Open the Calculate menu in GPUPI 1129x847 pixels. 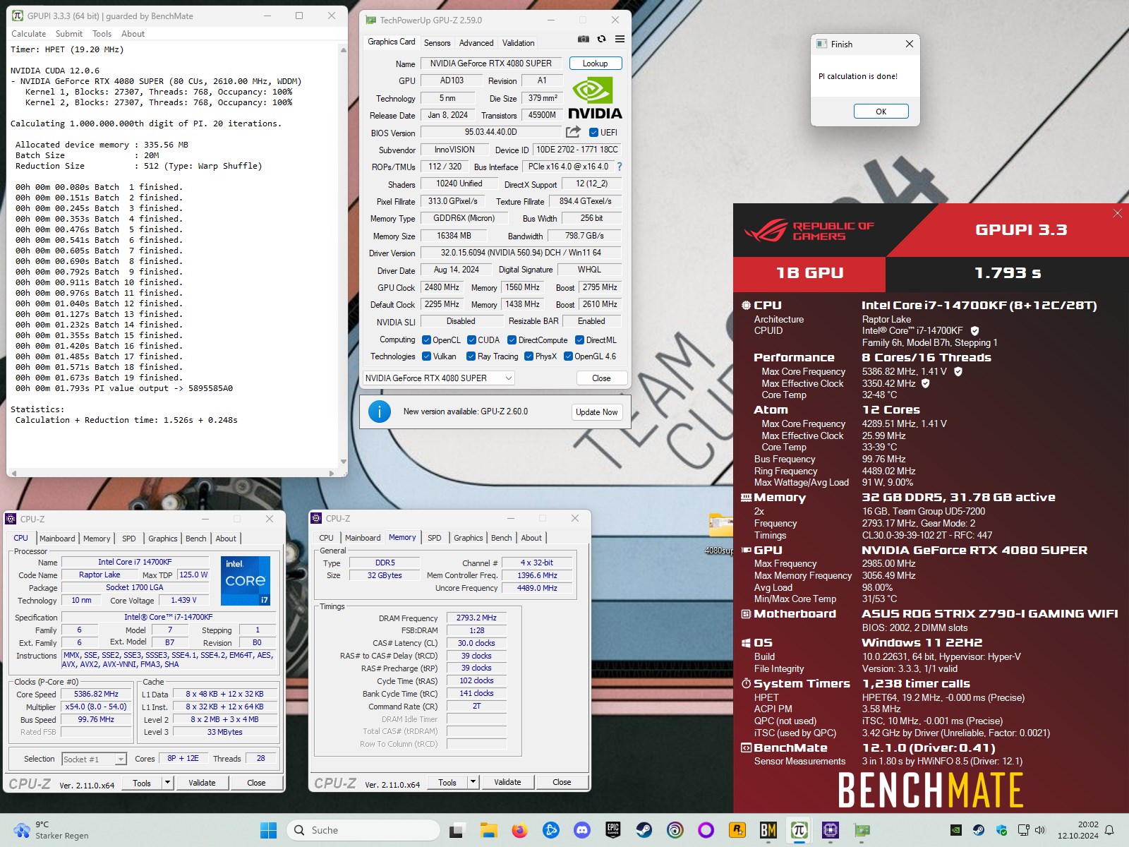tap(28, 34)
